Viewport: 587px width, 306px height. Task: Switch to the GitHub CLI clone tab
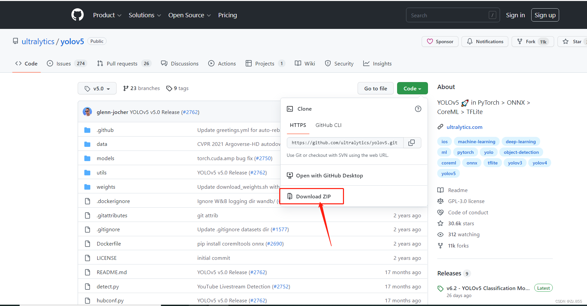point(328,125)
